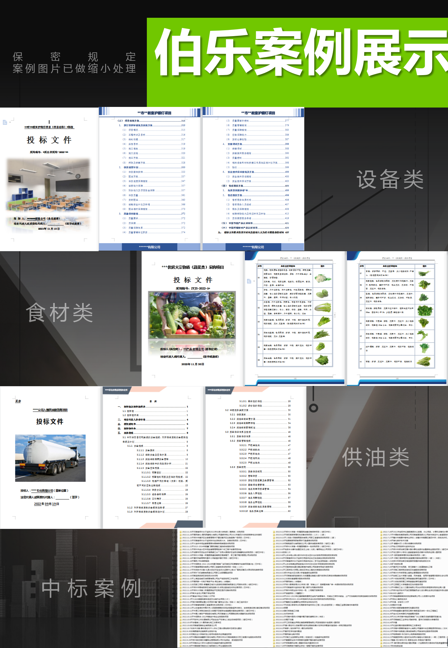448x648 pixels.
Task: Click the cauliflower picture in the vegetable table
Action: click(323, 278)
